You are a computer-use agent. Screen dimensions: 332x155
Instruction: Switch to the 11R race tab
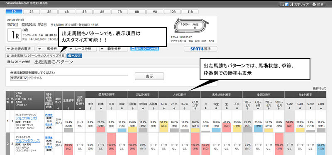[x=190, y=12]
